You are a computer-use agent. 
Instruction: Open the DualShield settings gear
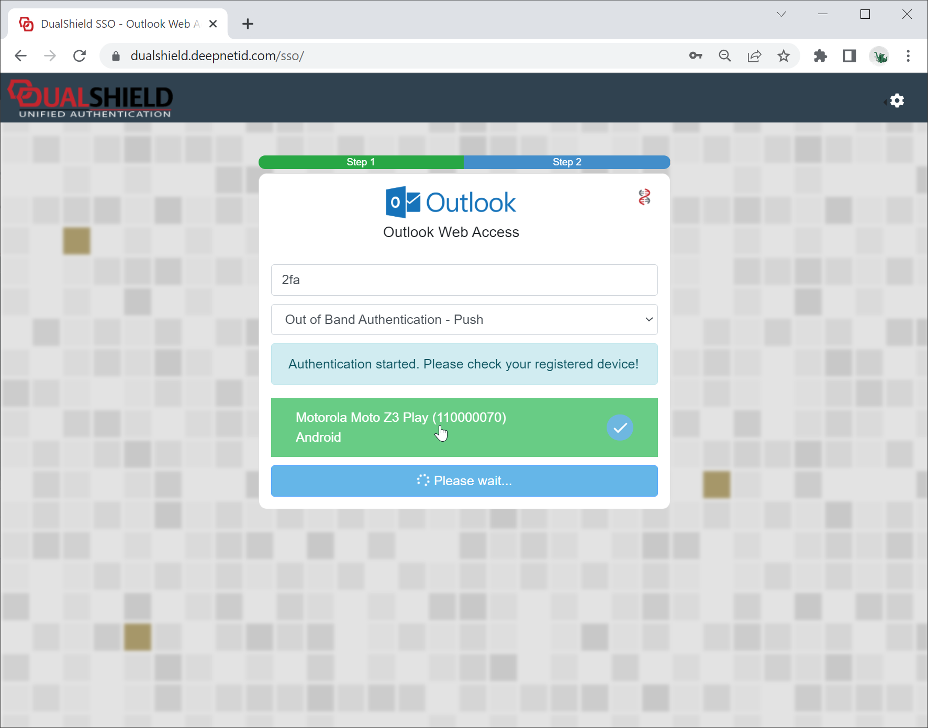click(897, 100)
